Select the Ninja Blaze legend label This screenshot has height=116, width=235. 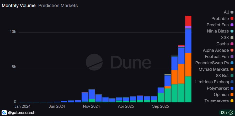coord(218,31)
